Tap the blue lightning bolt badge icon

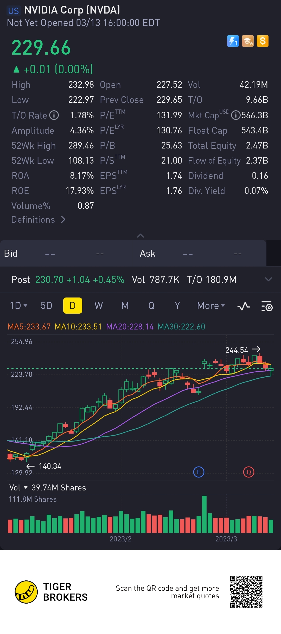coord(233,41)
